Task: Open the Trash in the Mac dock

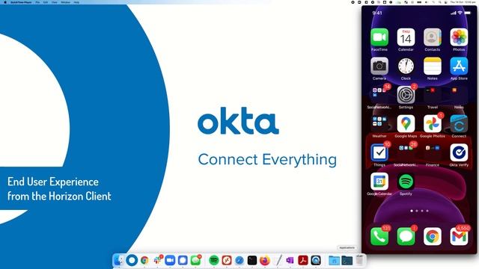Action: pyautogui.click(x=360, y=260)
